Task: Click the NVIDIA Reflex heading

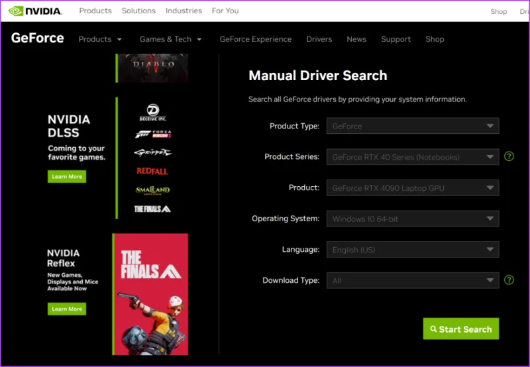Action: 63,258
